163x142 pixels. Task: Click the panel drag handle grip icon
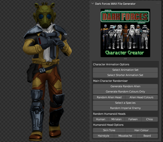[x=158, y=4]
